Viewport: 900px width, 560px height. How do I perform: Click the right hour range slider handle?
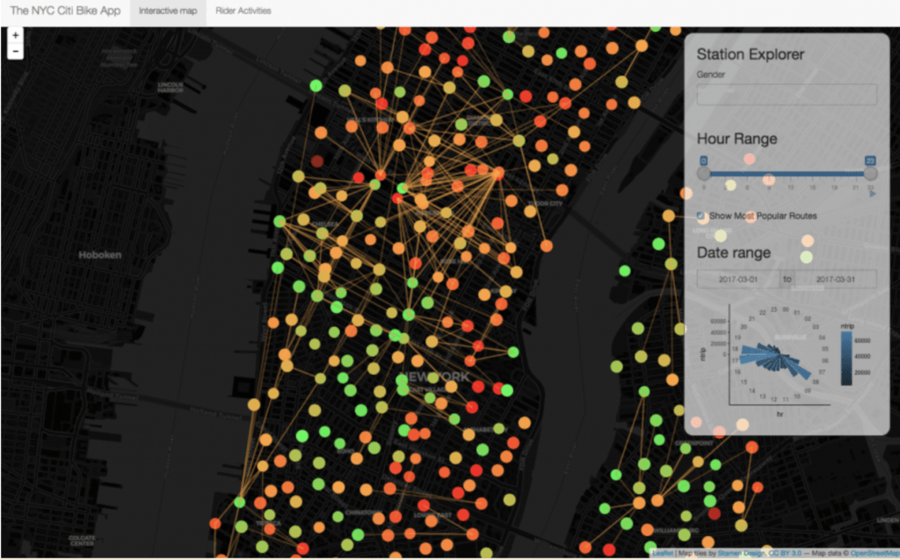870,173
